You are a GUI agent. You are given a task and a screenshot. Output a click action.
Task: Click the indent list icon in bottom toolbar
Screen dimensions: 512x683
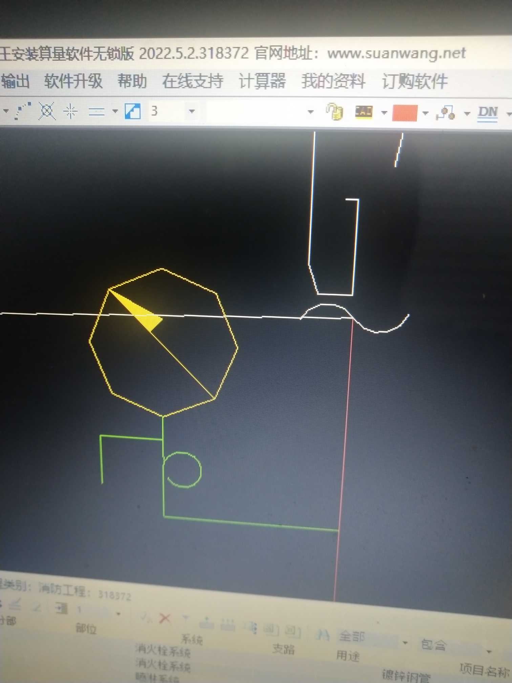62,609
